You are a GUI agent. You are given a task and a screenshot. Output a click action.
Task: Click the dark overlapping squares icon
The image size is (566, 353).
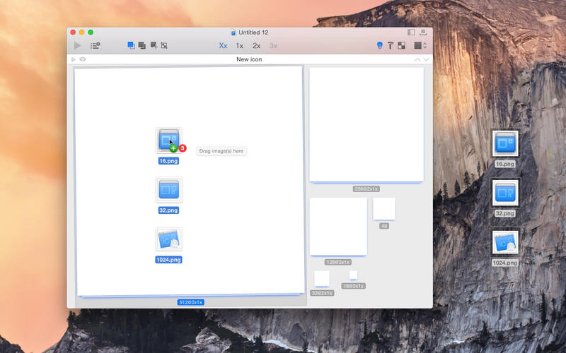click(x=142, y=46)
